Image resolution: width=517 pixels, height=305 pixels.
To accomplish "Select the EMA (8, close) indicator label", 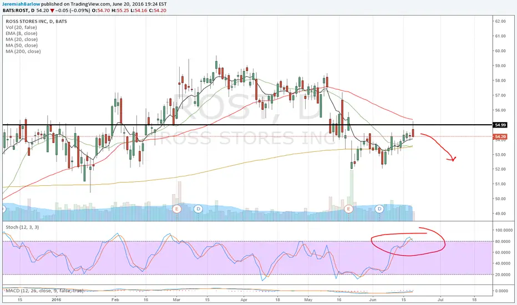I will click(22, 33).
